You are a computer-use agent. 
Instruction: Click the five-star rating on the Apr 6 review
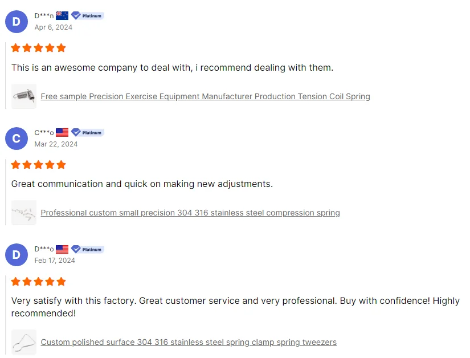point(39,48)
